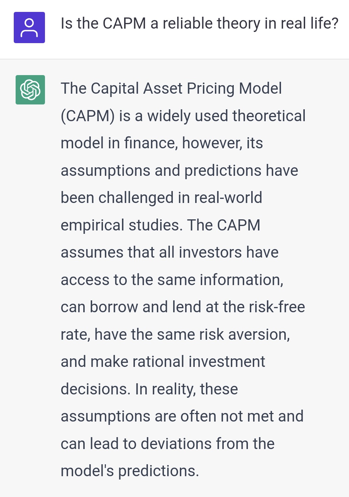Click the user question about CAPM reliability

coord(200,23)
